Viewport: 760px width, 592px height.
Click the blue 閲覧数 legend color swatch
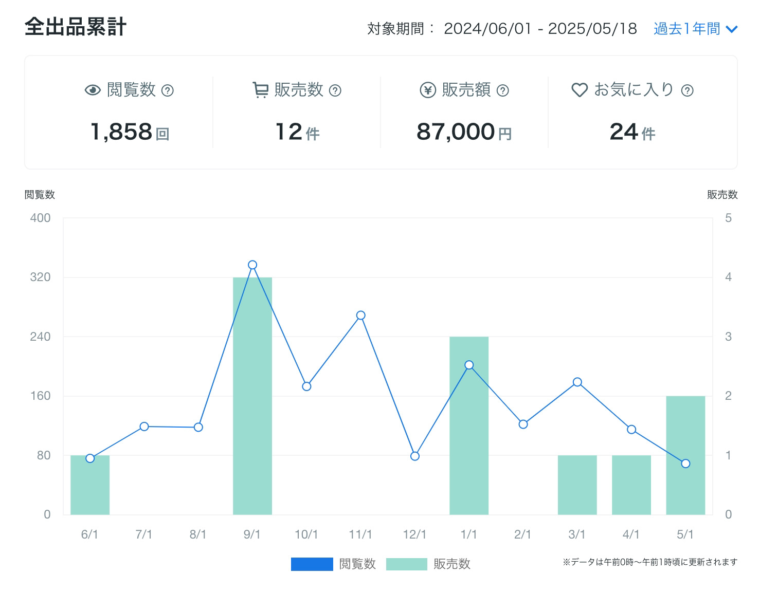tap(312, 564)
